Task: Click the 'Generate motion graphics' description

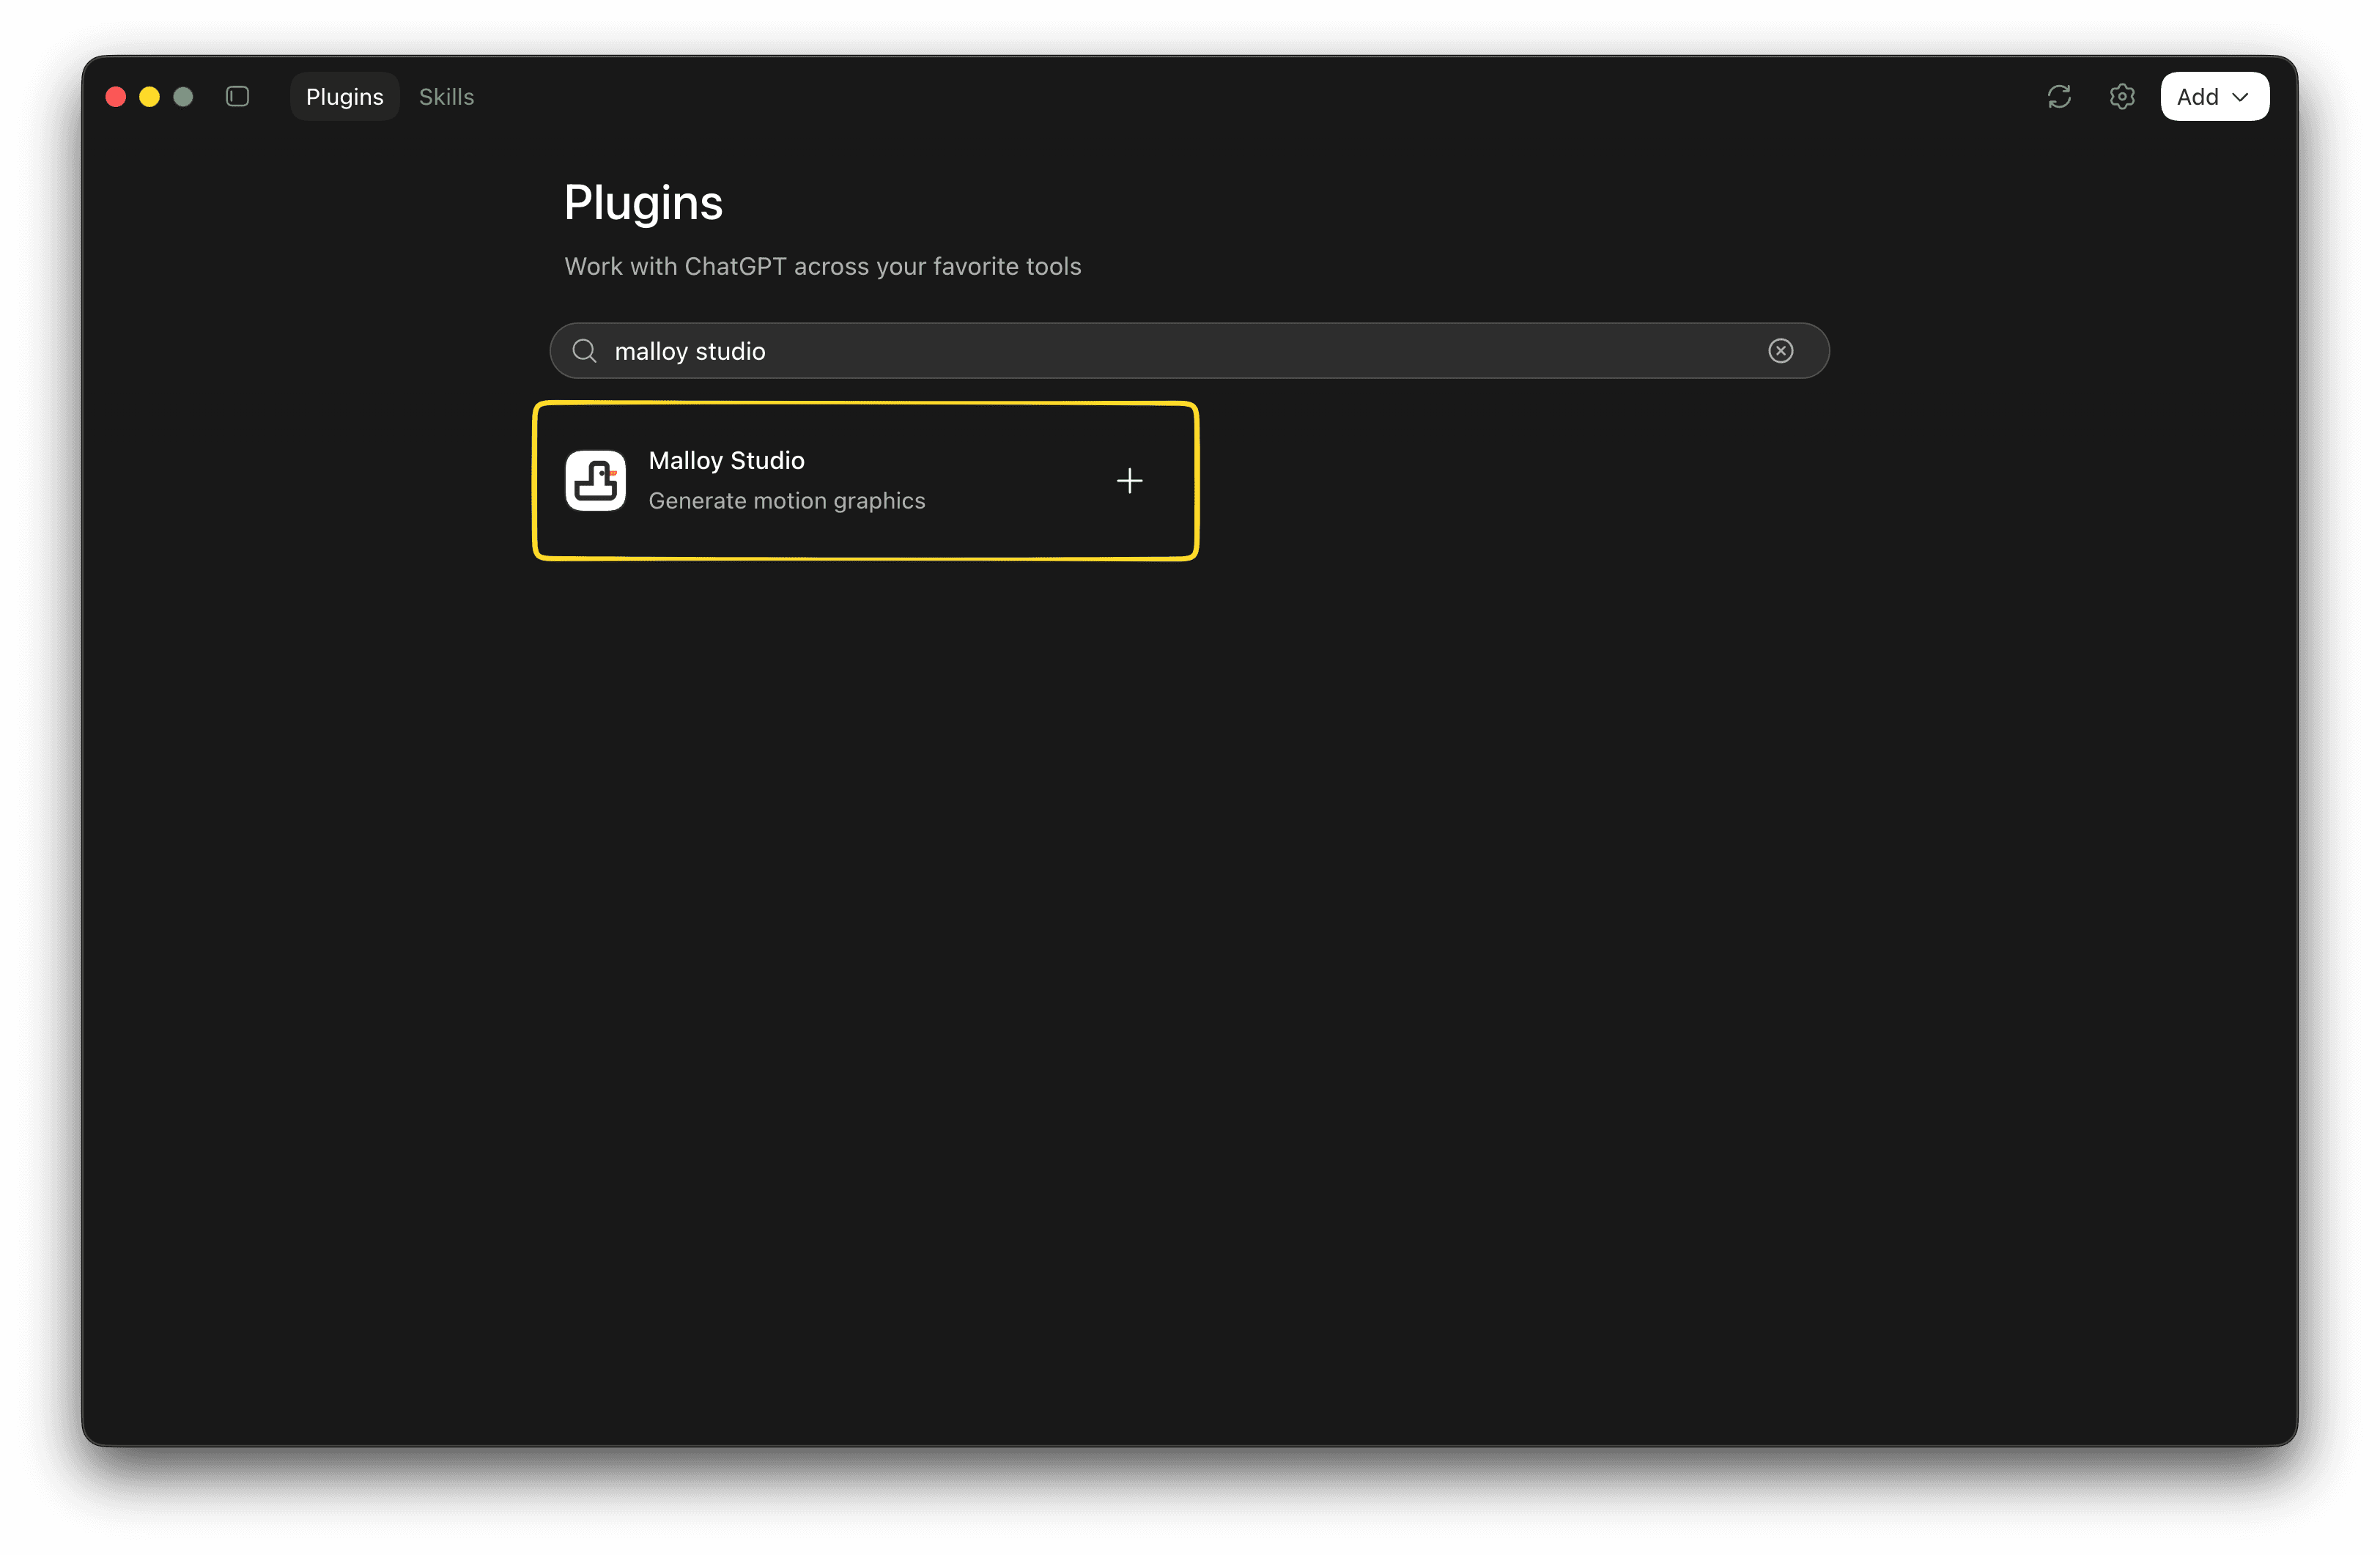Action: coord(787,501)
